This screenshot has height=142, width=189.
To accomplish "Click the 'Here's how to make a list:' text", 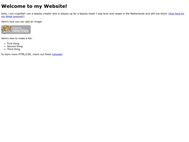I will [17, 39].
